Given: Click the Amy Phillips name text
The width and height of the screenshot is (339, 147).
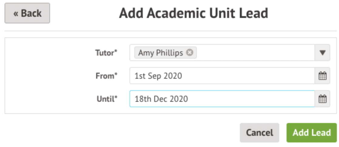Looking at the screenshot, I should pos(160,53).
